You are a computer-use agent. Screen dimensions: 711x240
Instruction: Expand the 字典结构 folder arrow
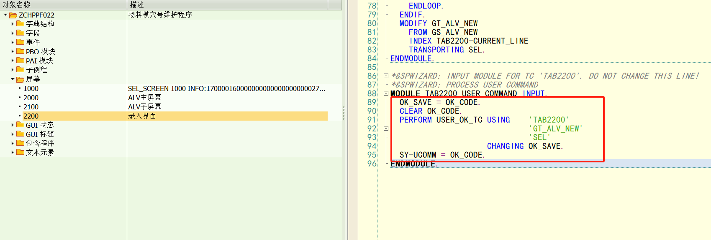[x=13, y=24]
